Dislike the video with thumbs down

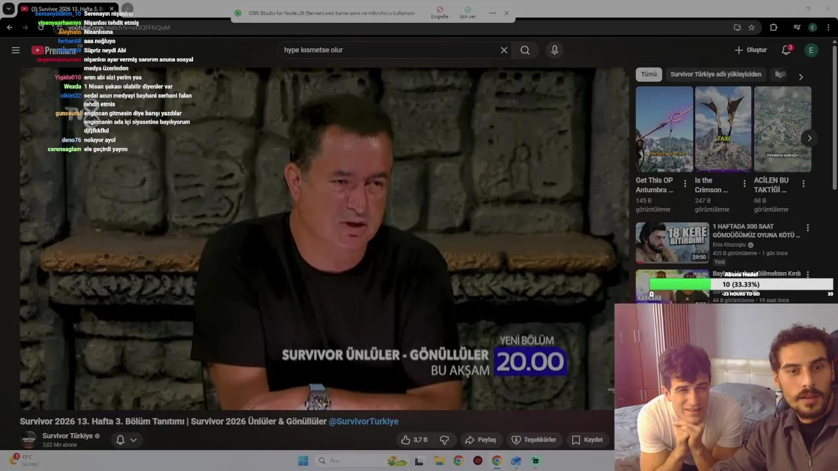click(x=445, y=440)
